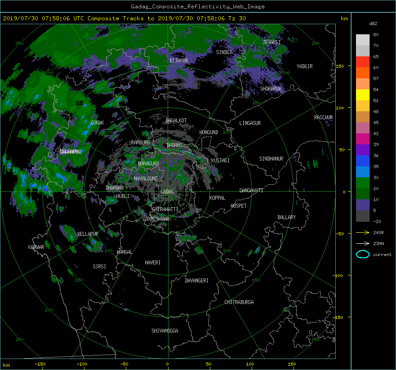
Task: Click the white 23MN arrow legend icon
Action: click(x=363, y=243)
